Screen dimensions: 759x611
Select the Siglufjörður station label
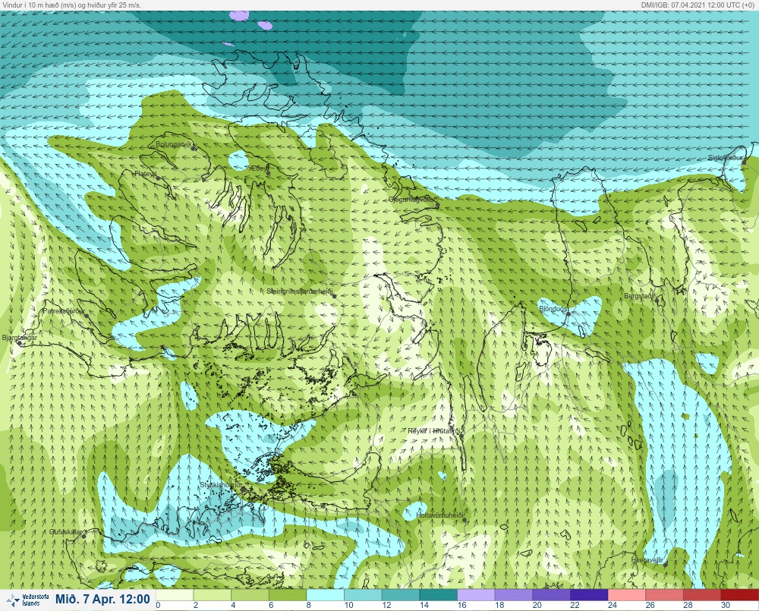click(x=725, y=158)
